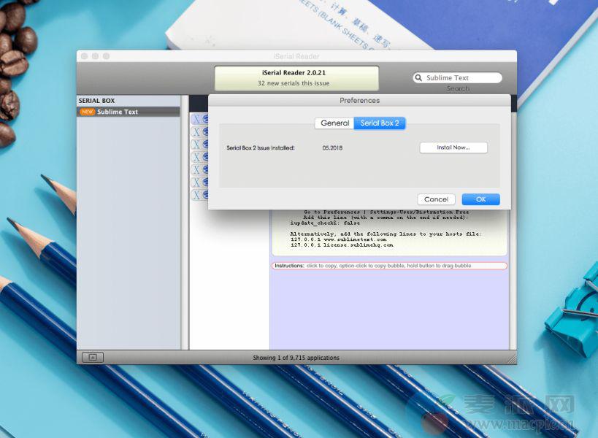Click the zoom button of iSerial Reader window
Screen dimensions: 598x438
tap(106, 56)
